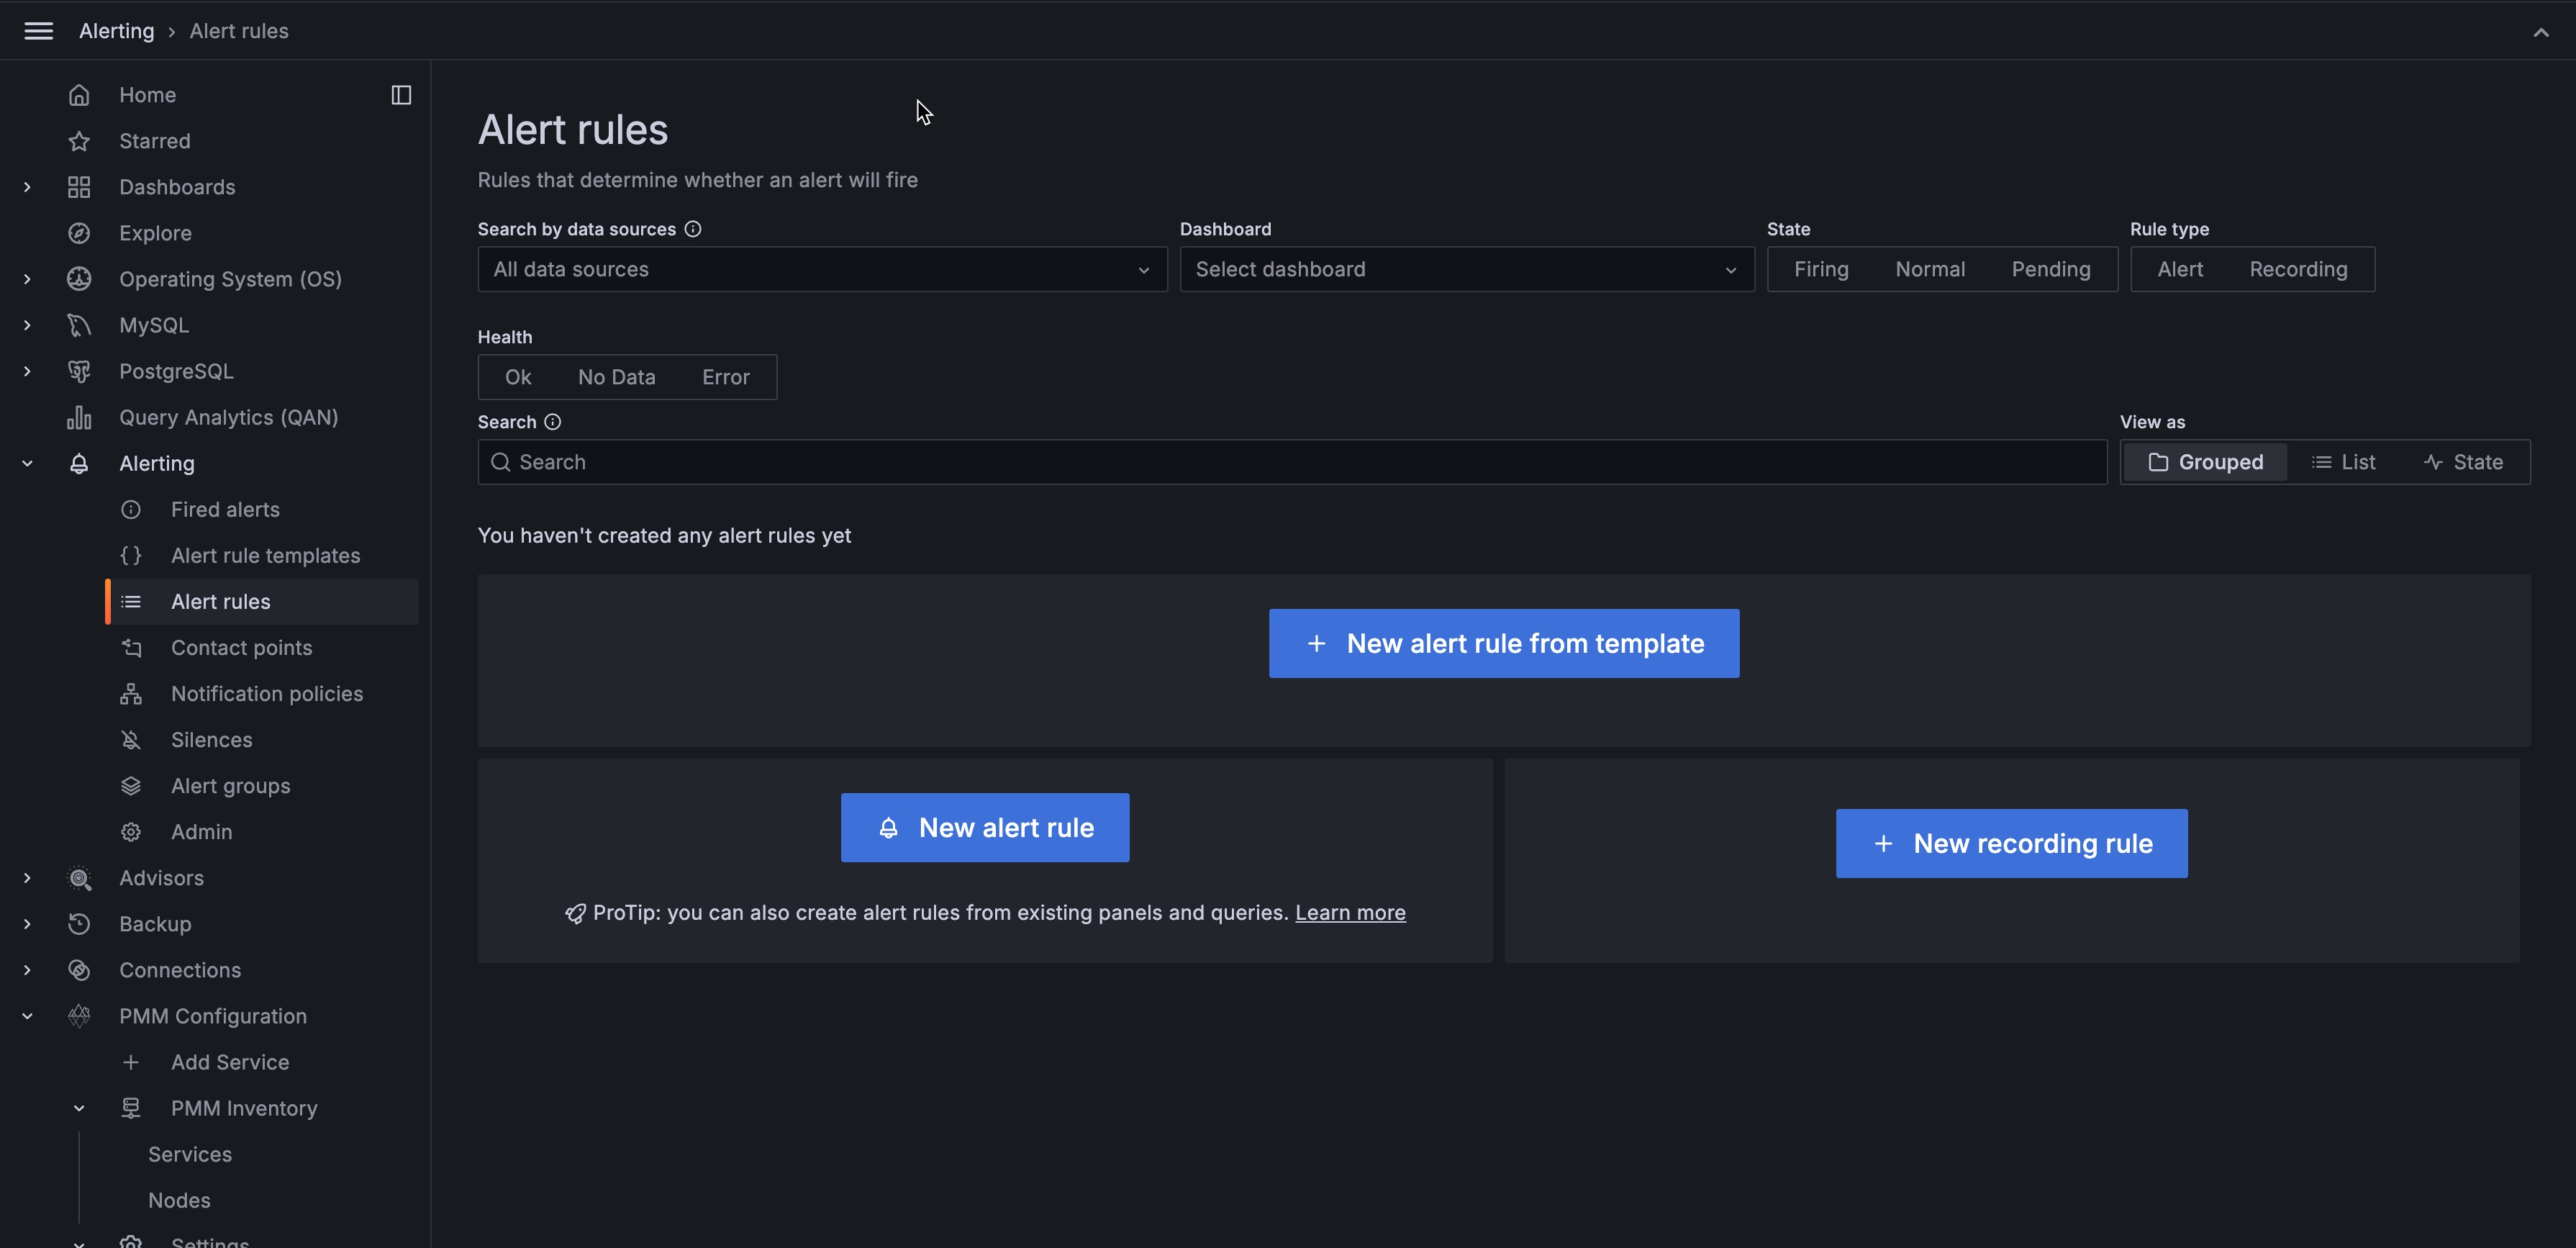Click New alert rule from template
The width and height of the screenshot is (2576, 1248).
tap(1504, 643)
